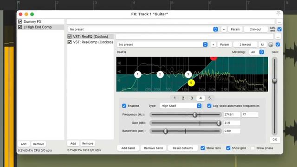Click the round wet knob beside UI button
Viewport: 297px width, 167px height.
[271, 45]
